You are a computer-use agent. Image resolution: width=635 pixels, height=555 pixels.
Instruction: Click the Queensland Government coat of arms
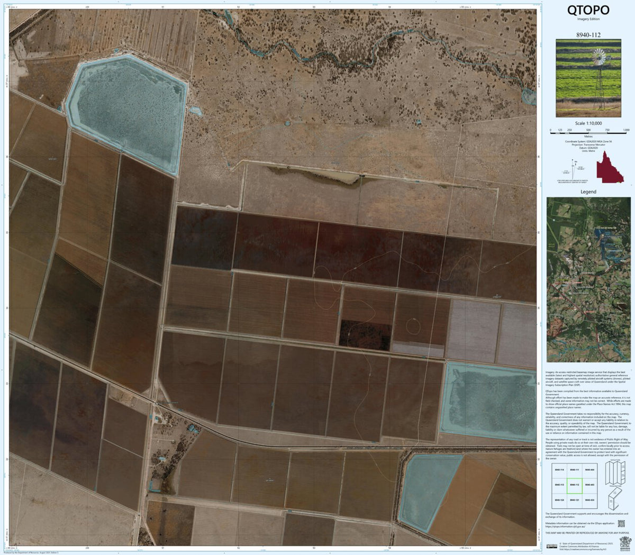[625, 542]
